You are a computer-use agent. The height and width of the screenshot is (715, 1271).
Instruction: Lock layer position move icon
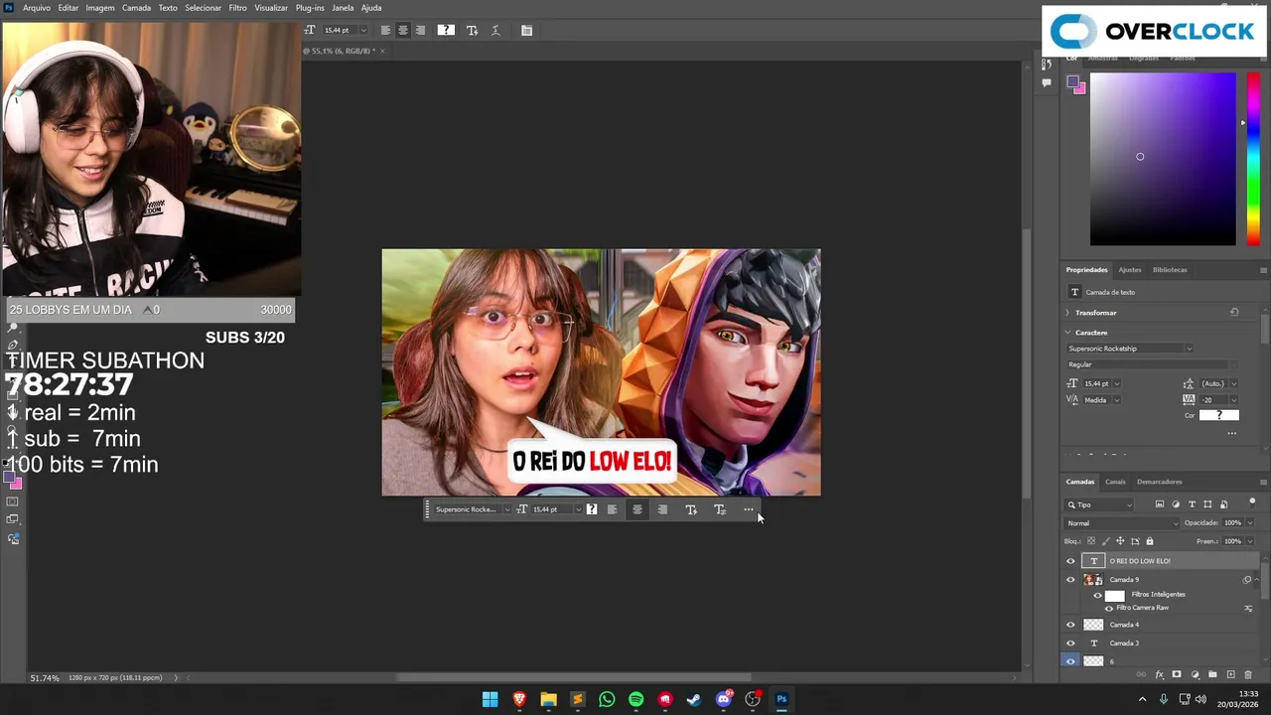pos(1120,541)
